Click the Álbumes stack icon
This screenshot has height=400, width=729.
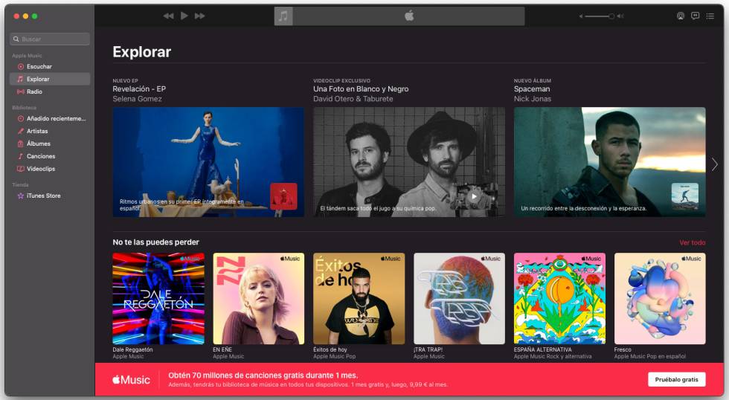tap(21, 143)
